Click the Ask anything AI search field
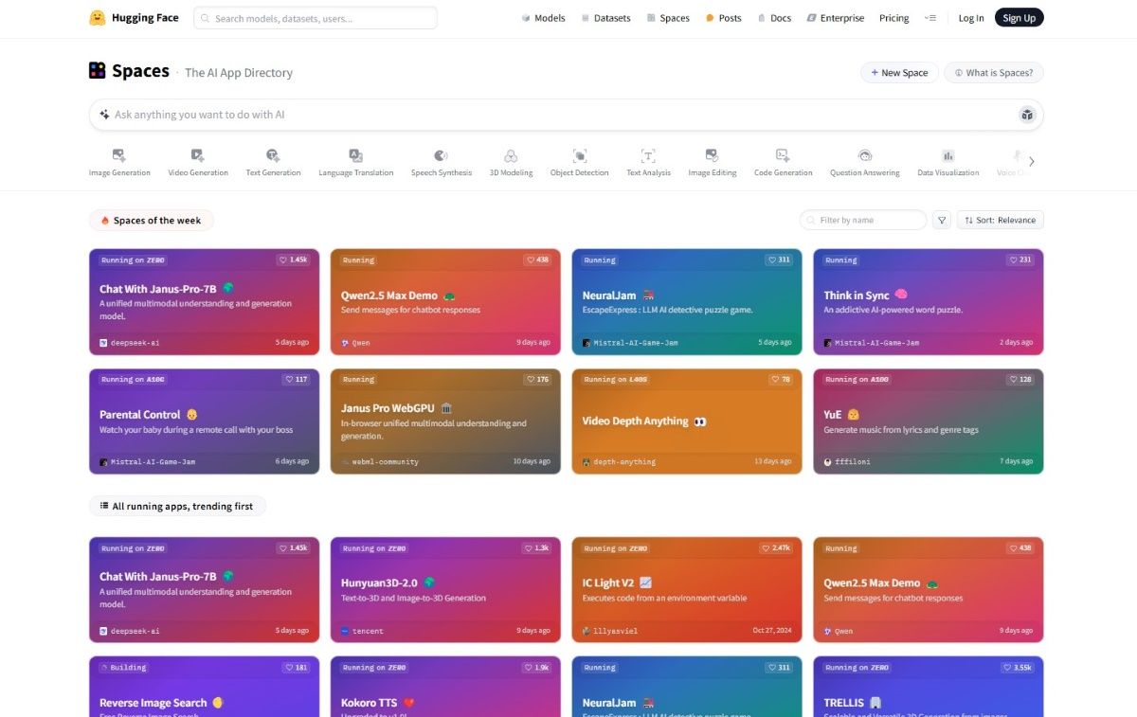The height and width of the screenshot is (717, 1137). [567, 115]
